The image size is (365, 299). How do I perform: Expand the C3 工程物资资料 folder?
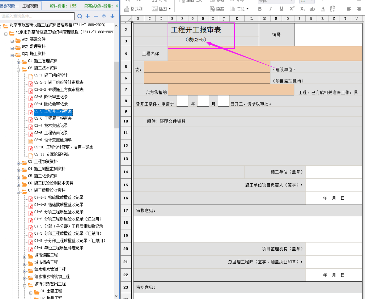[x=18, y=163]
